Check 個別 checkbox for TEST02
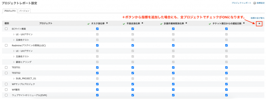266x99 pixels. coord(6,73)
